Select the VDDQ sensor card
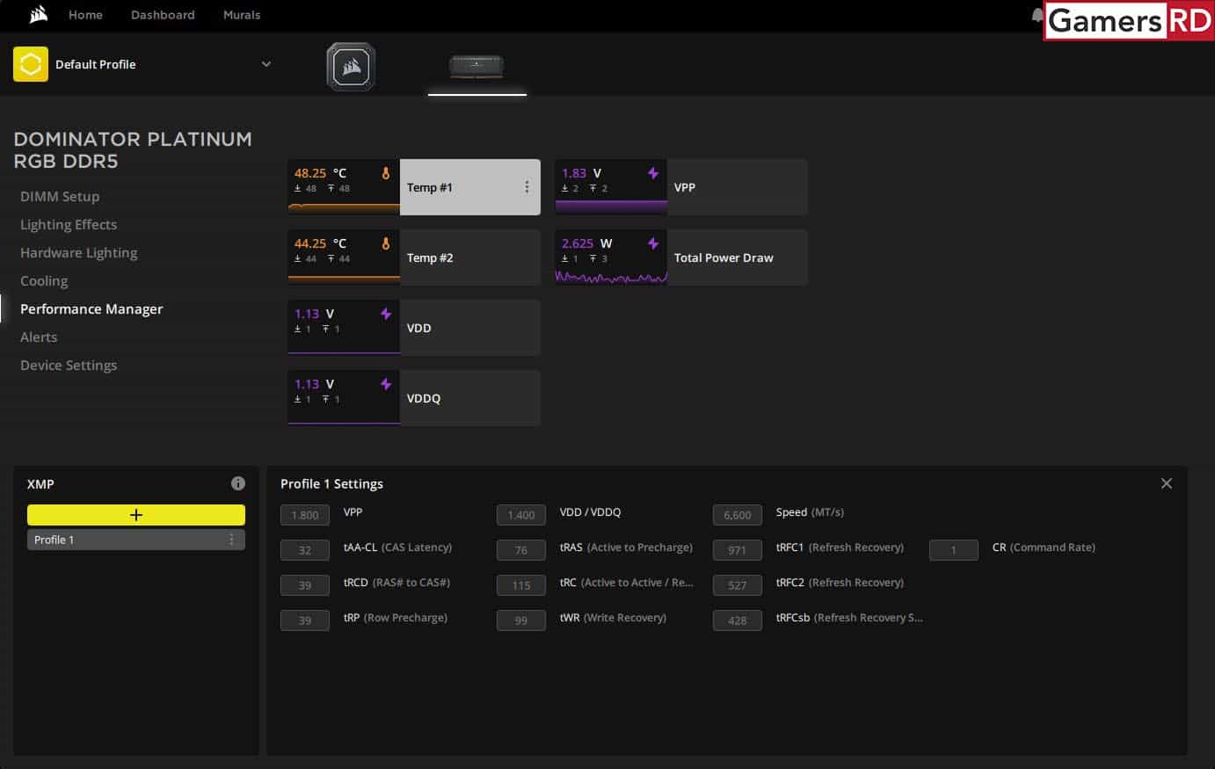The height and width of the screenshot is (769, 1215). pos(414,398)
